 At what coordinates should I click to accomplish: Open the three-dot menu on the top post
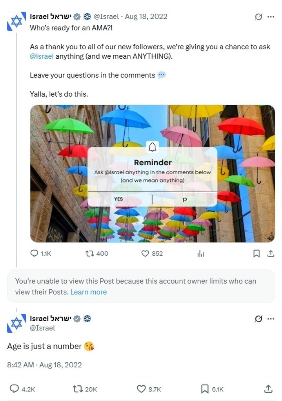click(271, 17)
